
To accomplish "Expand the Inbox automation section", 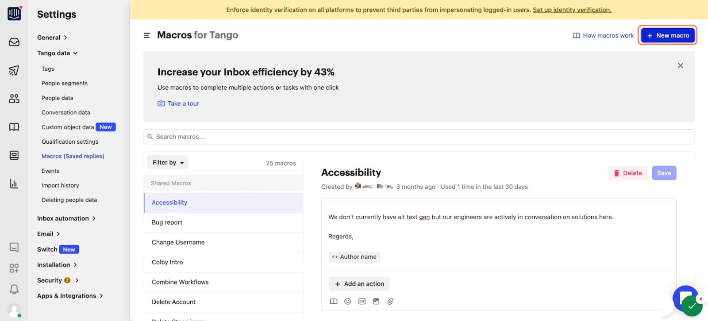I will click(66, 218).
